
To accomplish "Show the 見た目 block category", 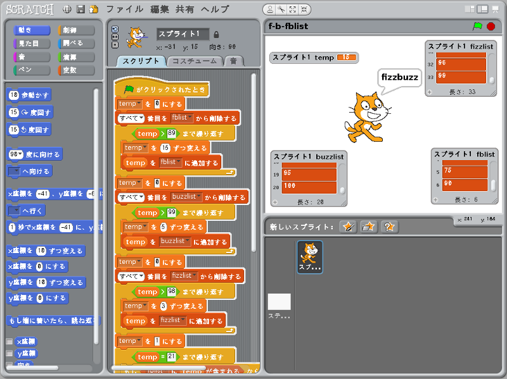I will 32,44.
